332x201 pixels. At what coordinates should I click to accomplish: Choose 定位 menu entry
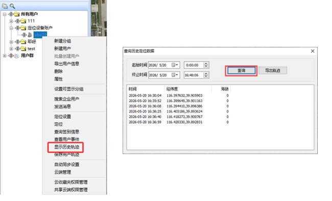(58, 124)
